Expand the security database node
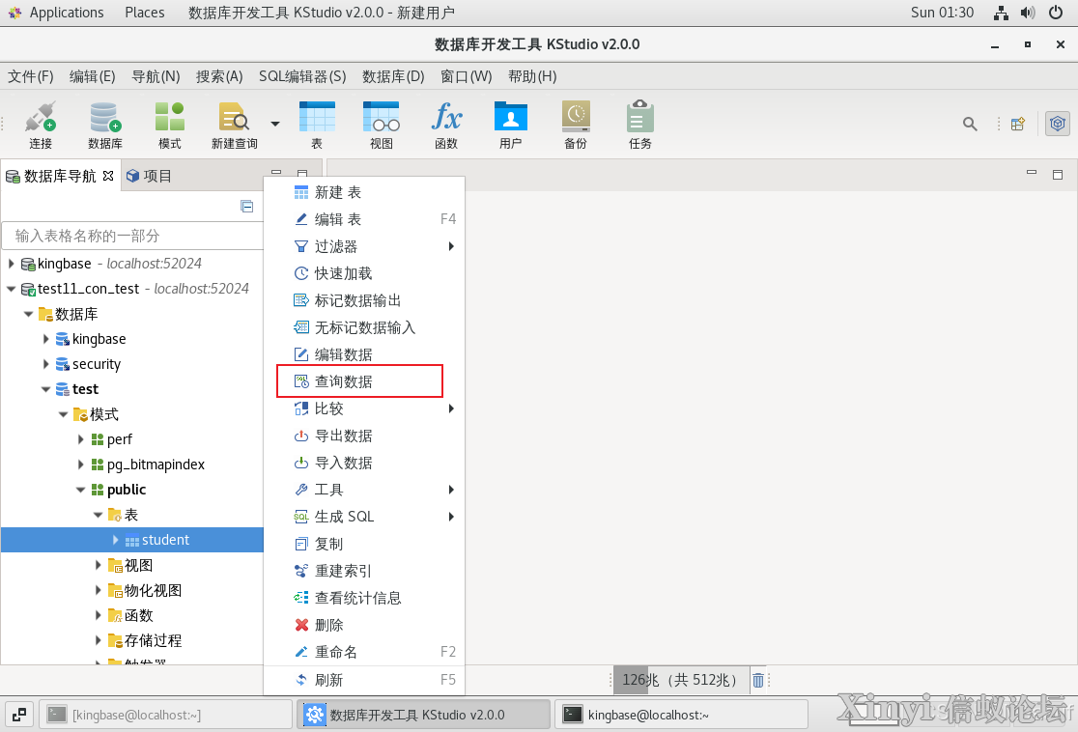 [46, 364]
